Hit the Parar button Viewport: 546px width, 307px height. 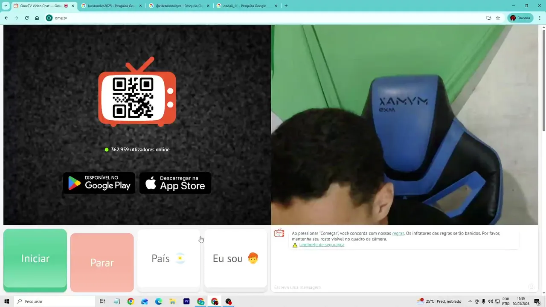[x=102, y=262]
